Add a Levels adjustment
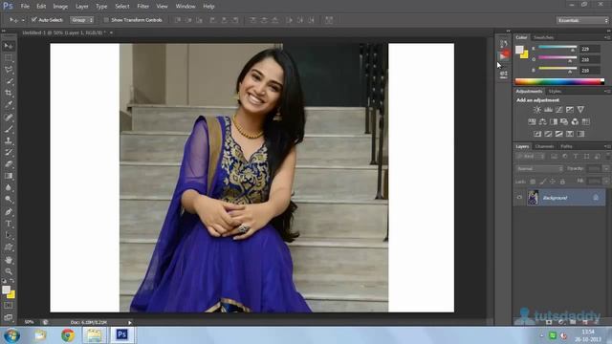 (548, 110)
